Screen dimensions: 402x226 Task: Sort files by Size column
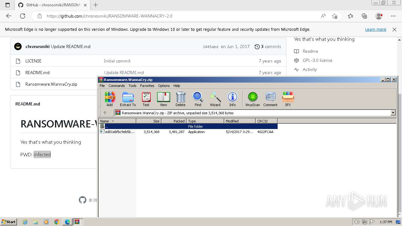149,121
